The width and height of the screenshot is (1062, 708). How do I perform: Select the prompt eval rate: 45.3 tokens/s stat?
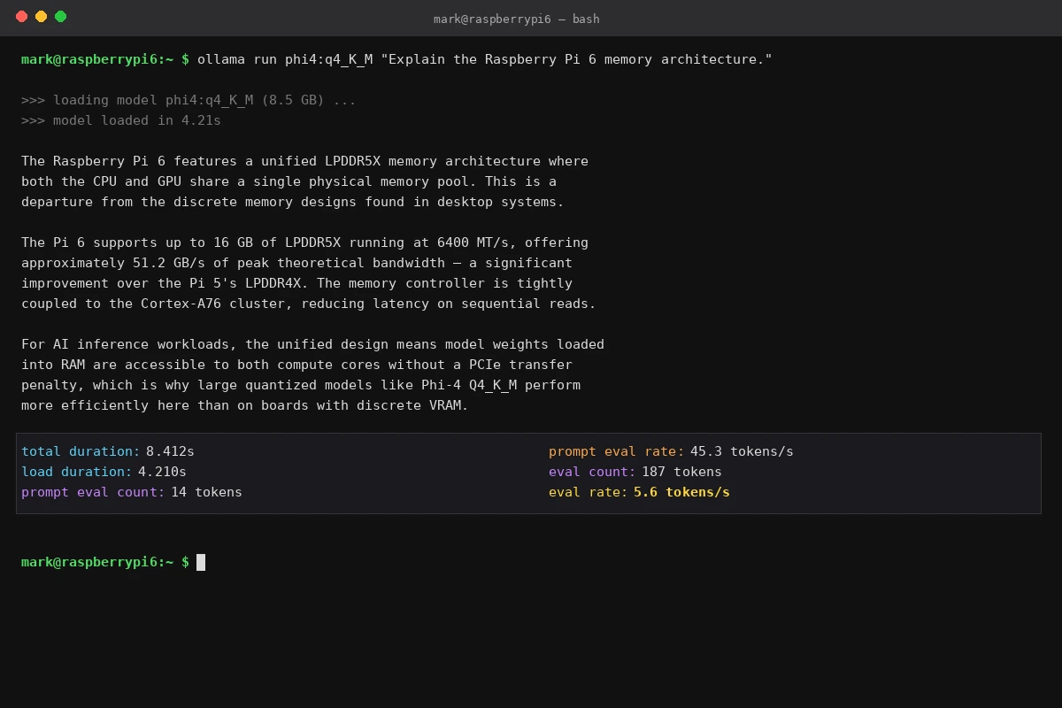[671, 451]
